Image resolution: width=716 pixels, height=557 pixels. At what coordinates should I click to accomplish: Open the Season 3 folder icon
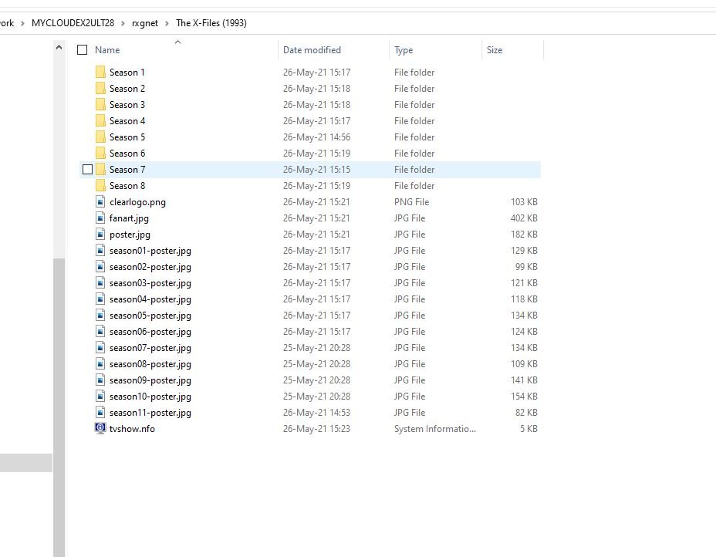pyautogui.click(x=100, y=105)
